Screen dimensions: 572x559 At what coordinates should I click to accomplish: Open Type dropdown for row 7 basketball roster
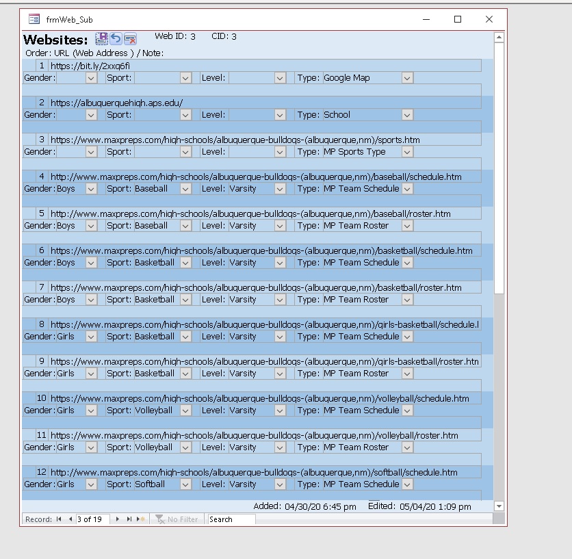point(408,300)
